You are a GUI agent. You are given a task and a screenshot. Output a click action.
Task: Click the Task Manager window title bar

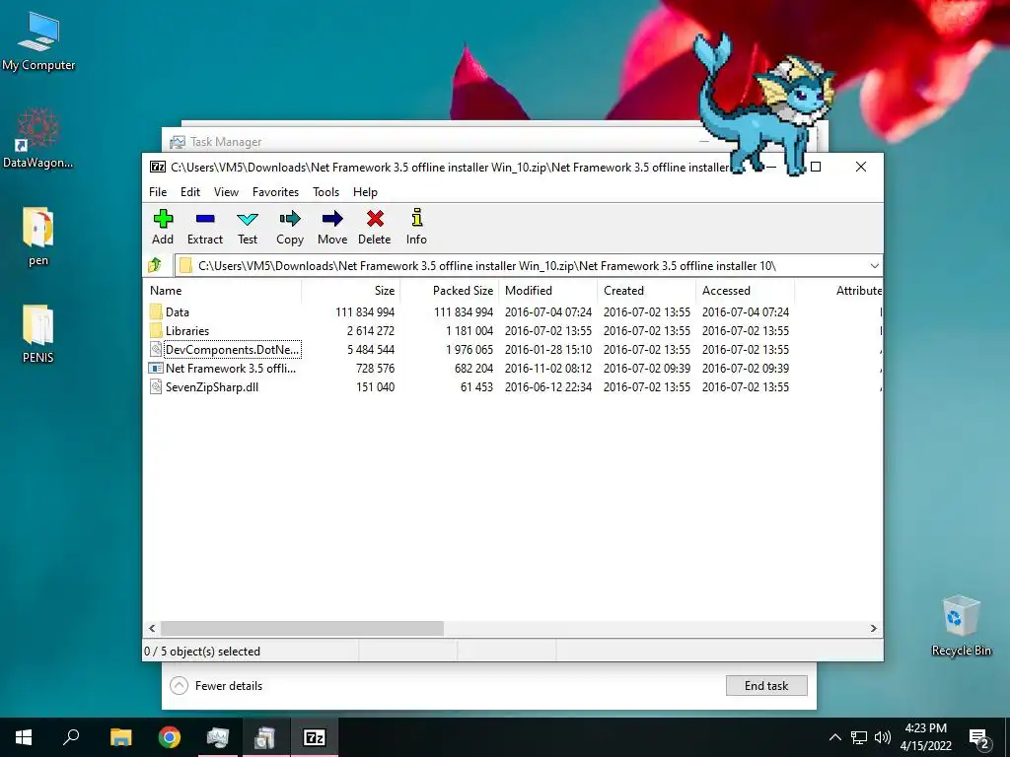pyautogui.click(x=432, y=141)
